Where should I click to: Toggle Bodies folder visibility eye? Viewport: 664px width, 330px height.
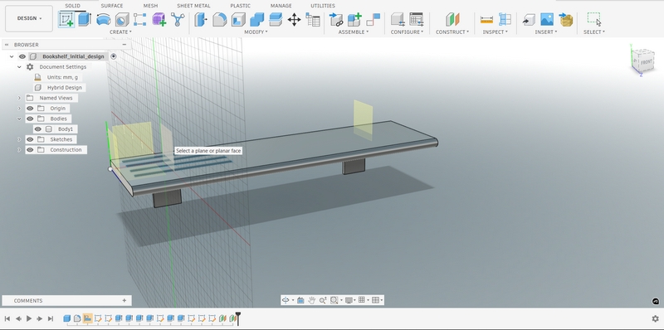point(30,119)
